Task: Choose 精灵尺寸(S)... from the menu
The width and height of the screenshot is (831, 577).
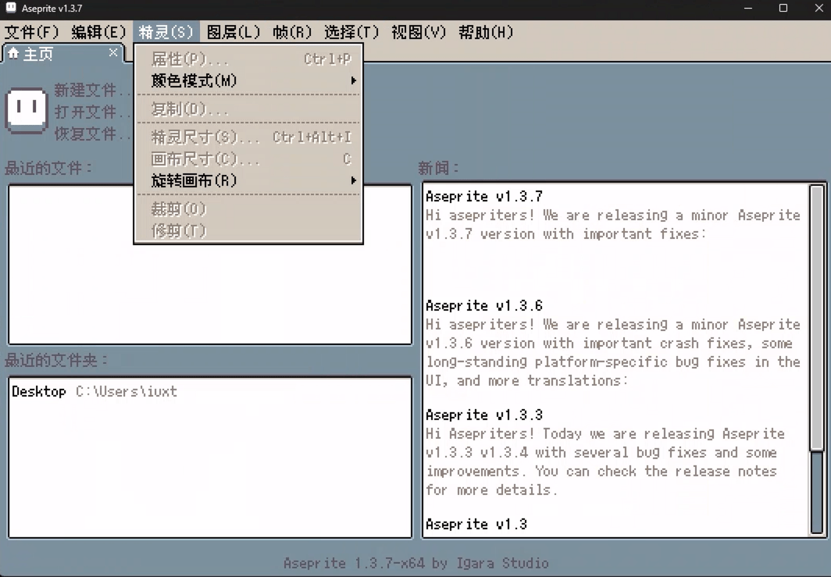Action: [x=248, y=137]
